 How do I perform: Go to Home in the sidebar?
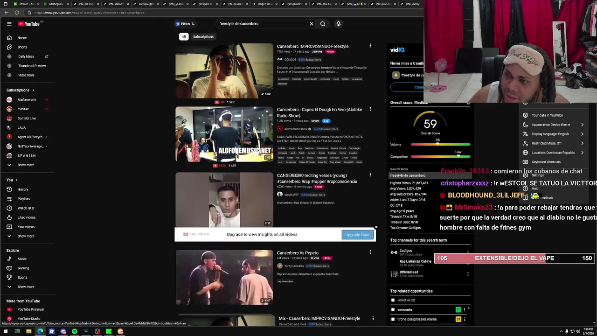(x=22, y=38)
